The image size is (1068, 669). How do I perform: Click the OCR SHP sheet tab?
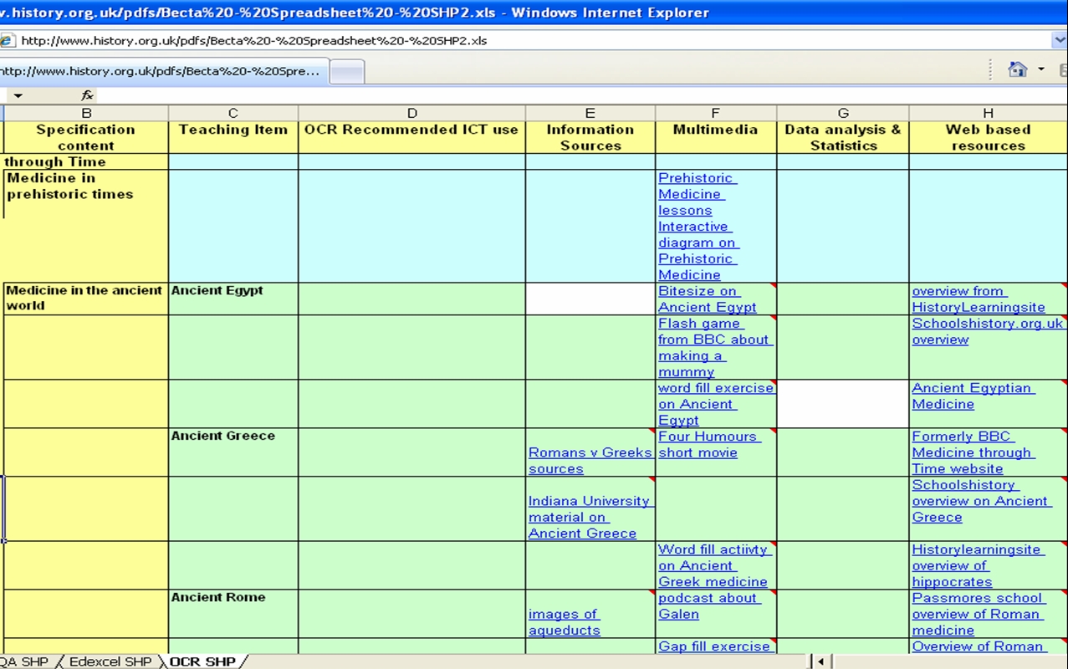click(x=203, y=661)
